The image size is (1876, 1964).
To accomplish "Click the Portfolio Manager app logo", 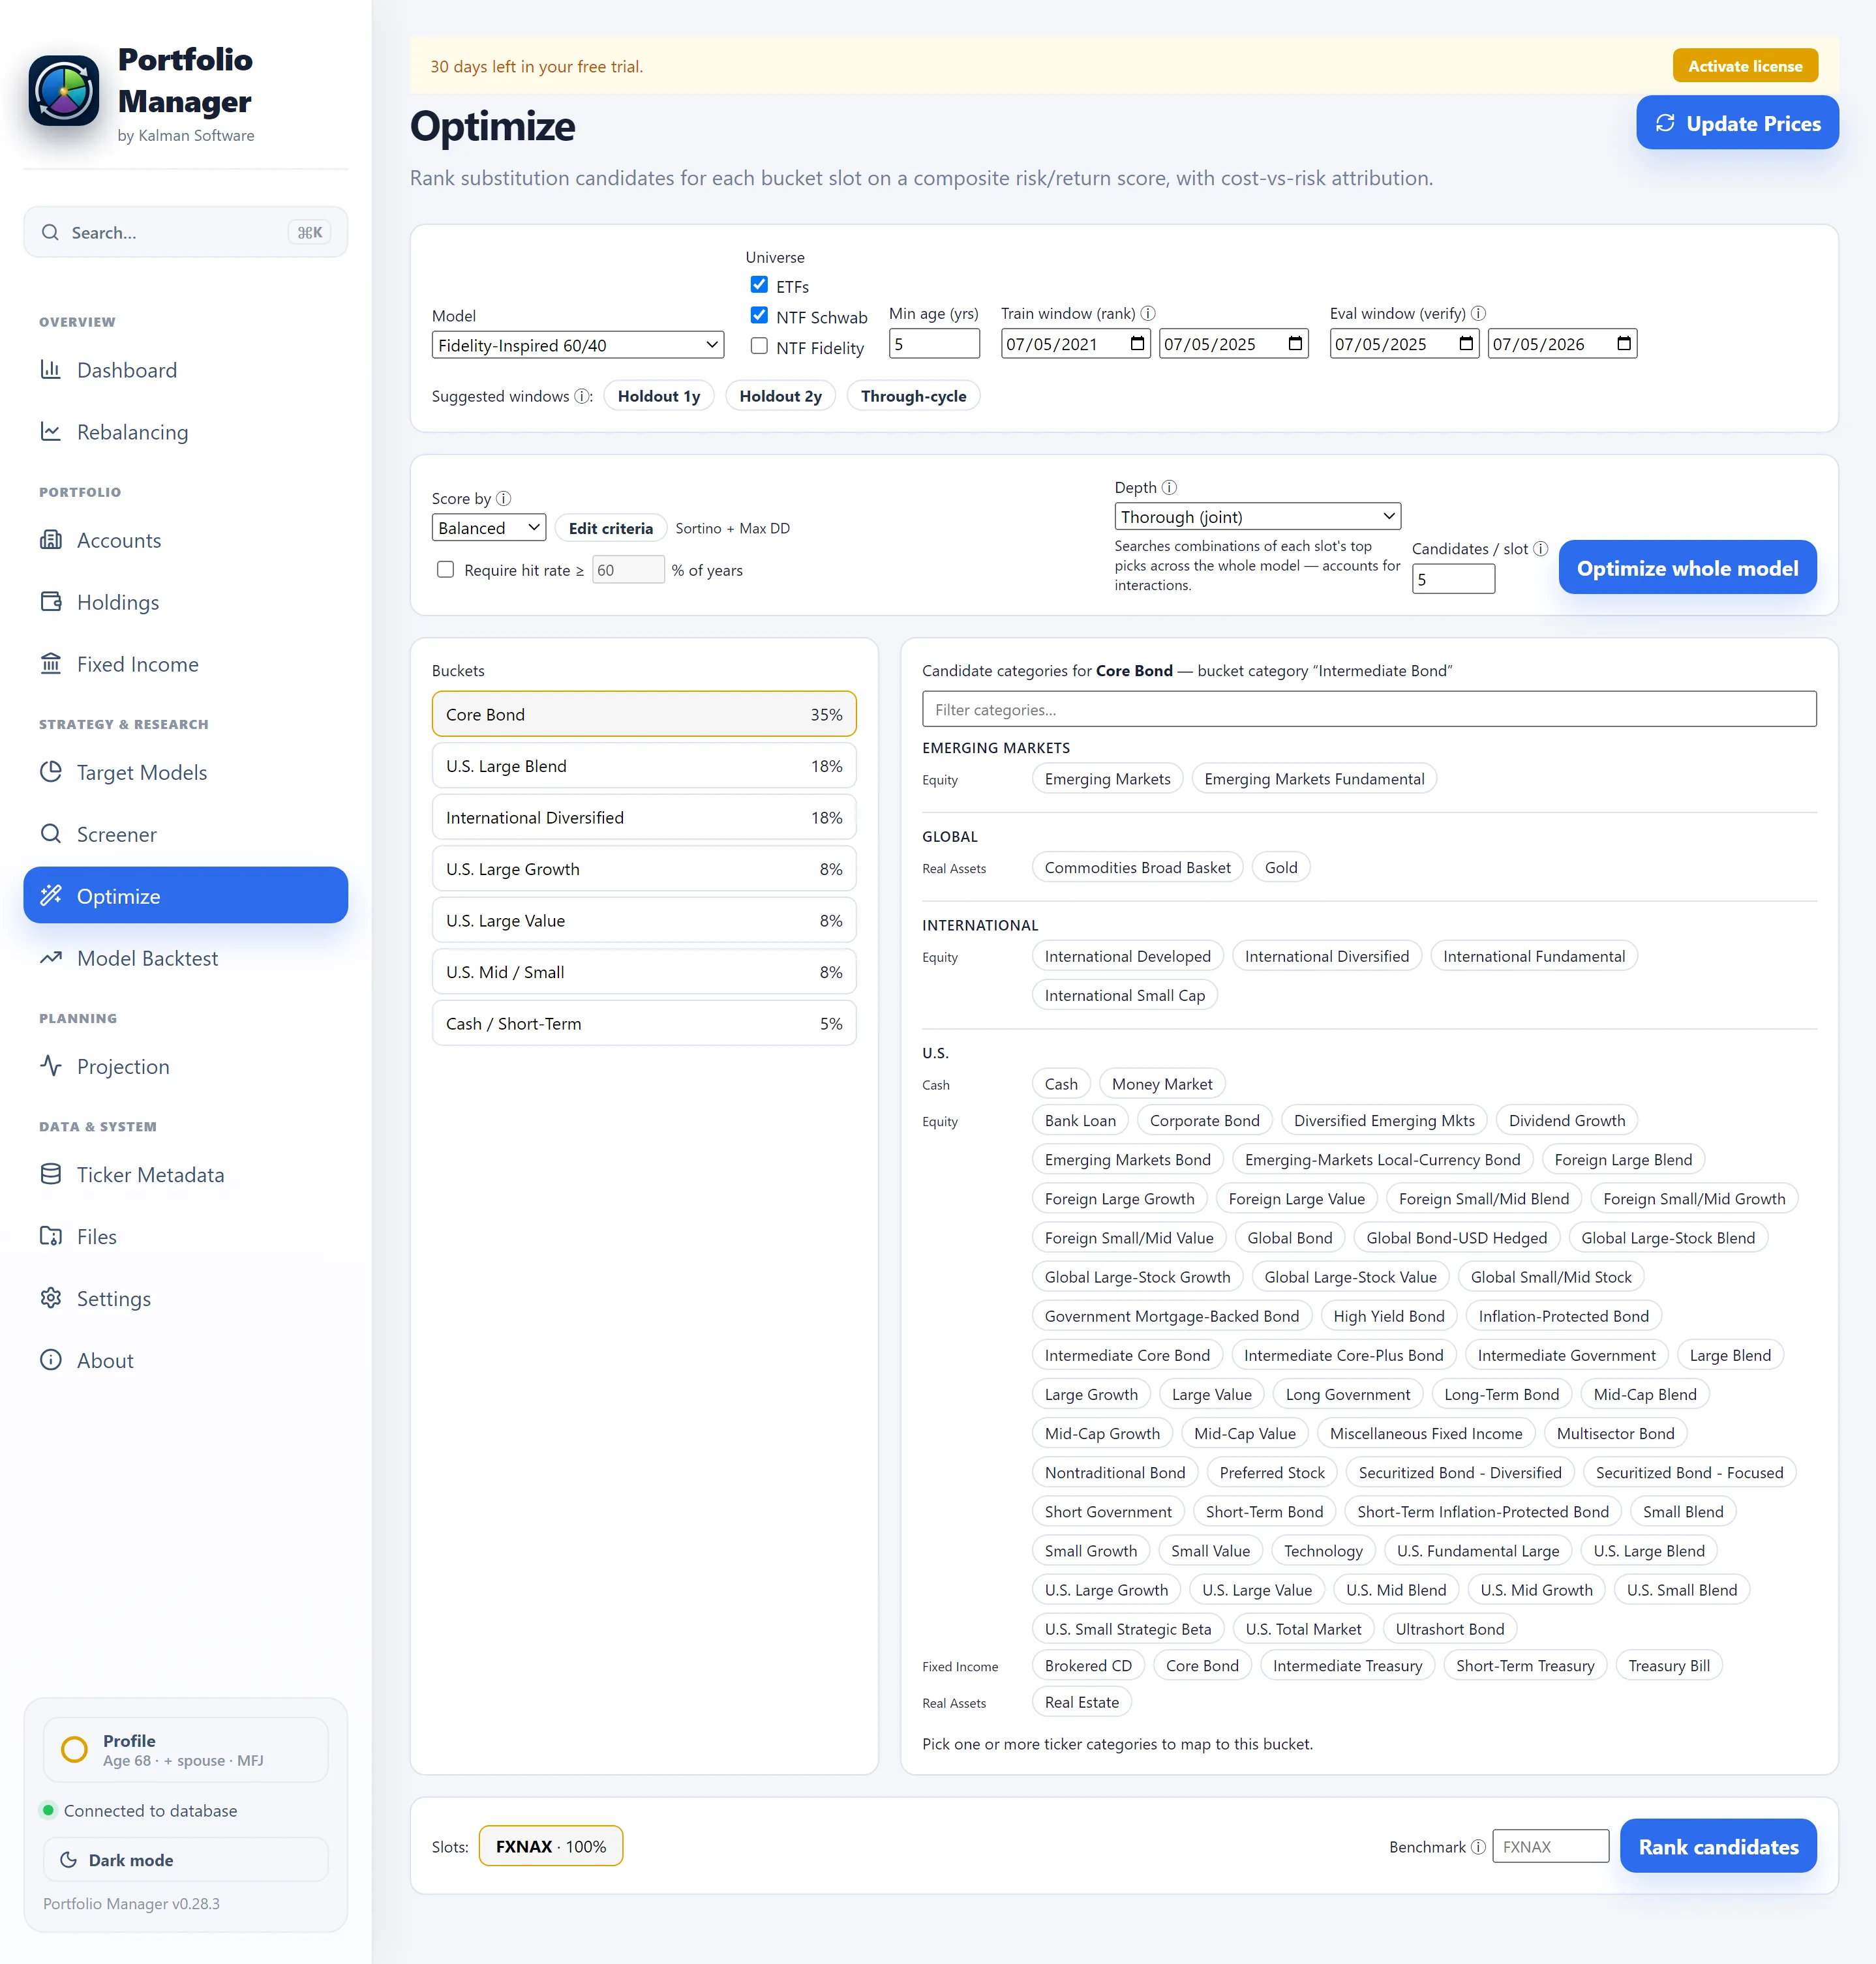I will 64,90.
